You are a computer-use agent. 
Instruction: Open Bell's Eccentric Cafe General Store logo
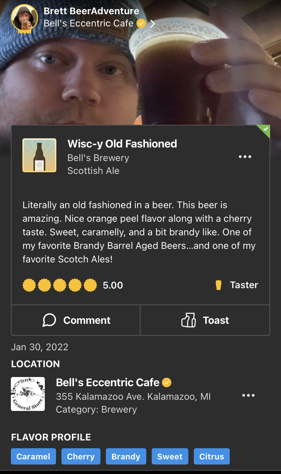tap(28, 394)
